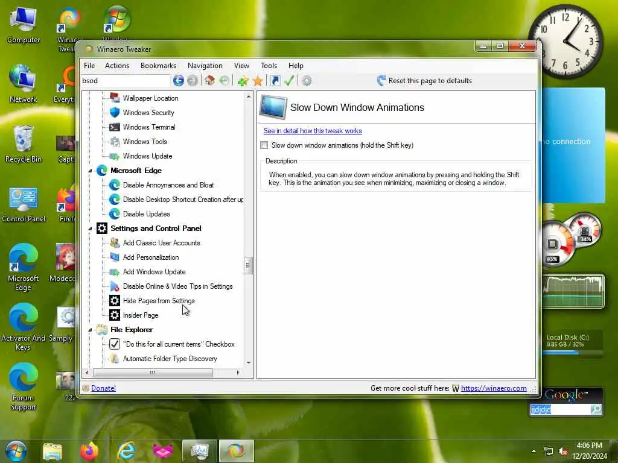Collapse the Settings and Control Panel group
The height and width of the screenshot is (463, 618).
click(90, 228)
